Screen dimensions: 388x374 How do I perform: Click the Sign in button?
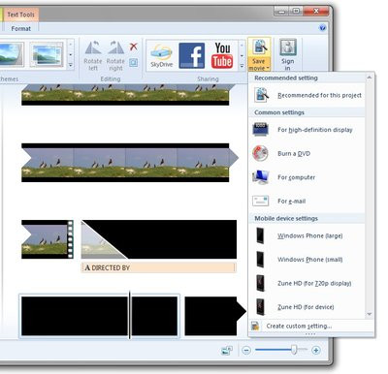288,54
